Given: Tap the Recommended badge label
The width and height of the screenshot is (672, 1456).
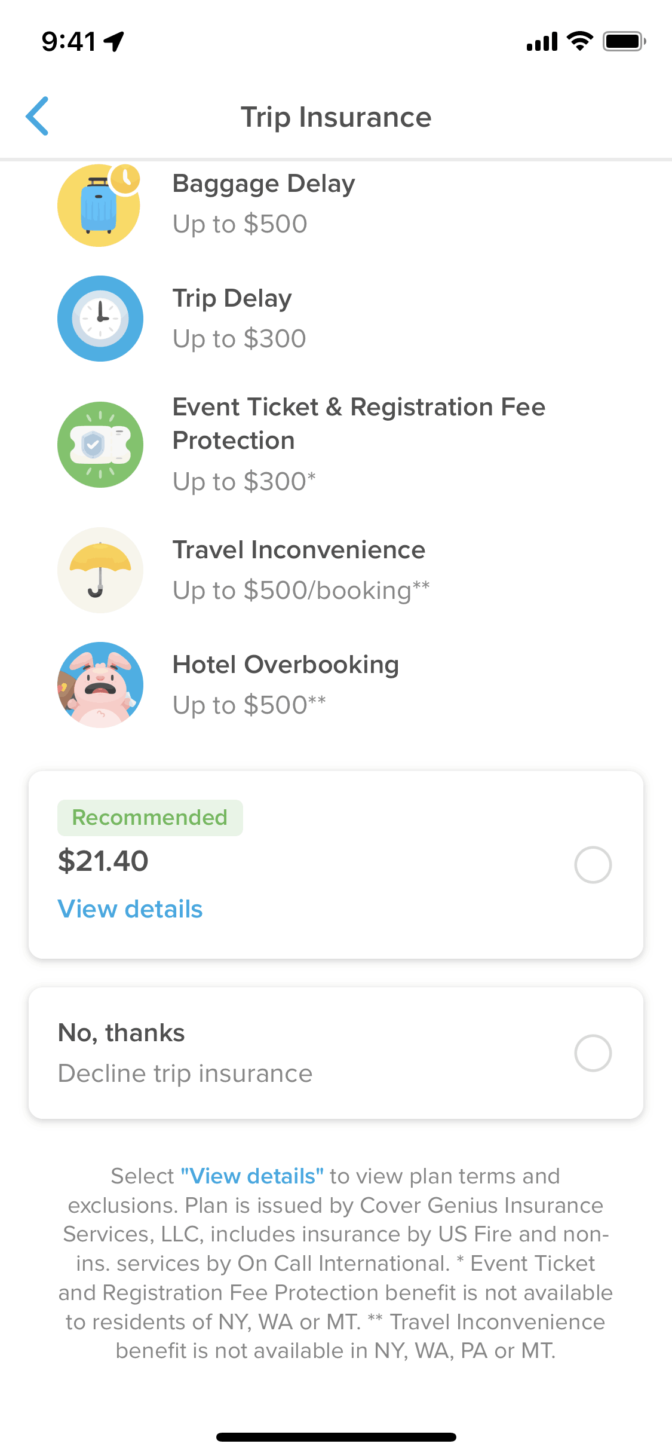Looking at the screenshot, I should coord(150,818).
